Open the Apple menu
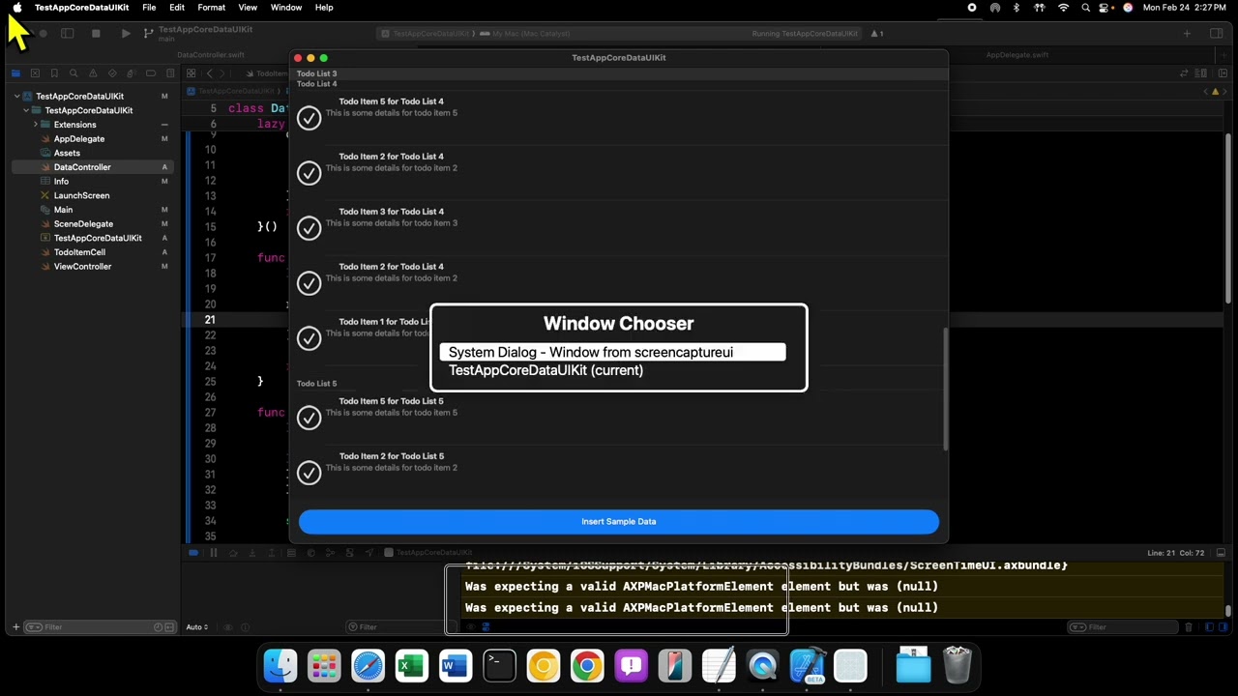This screenshot has width=1238, height=696. [x=17, y=8]
